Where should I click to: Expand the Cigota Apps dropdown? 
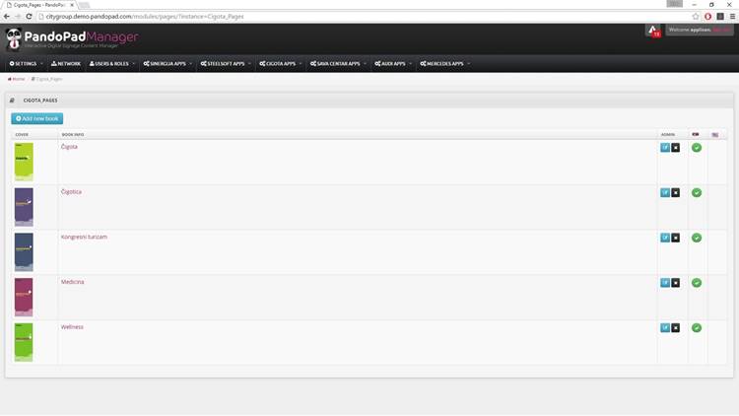tap(281, 64)
